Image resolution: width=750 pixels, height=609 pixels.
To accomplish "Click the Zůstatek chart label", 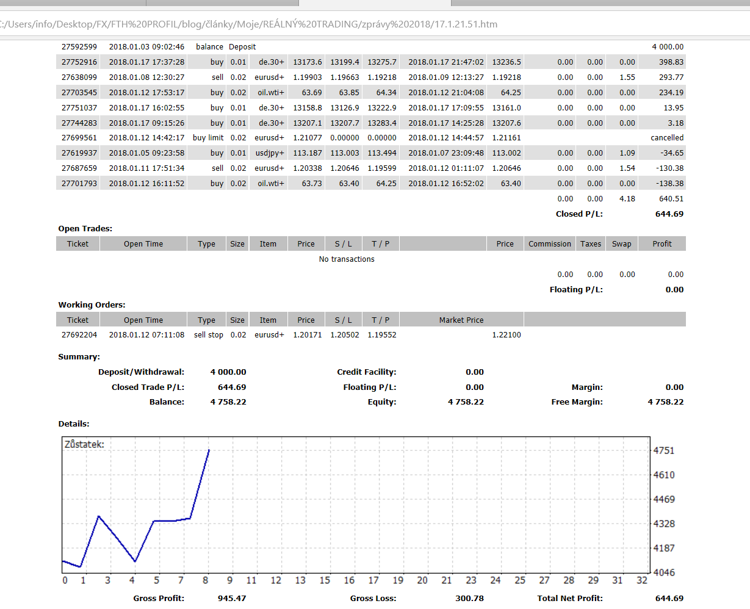I will (84, 445).
